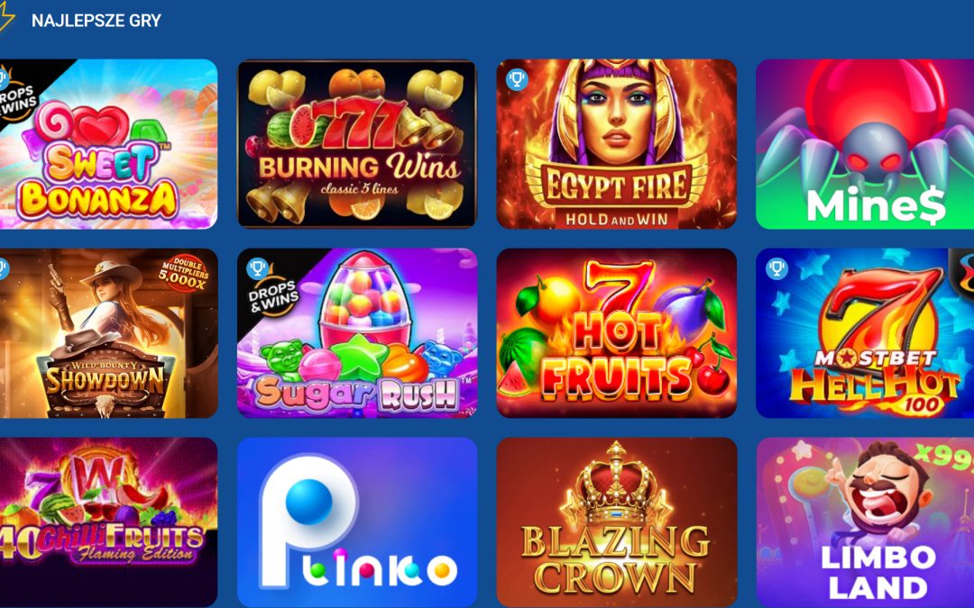Launch Burning Wins classic 5 lines
The height and width of the screenshot is (608, 974).
(x=357, y=144)
